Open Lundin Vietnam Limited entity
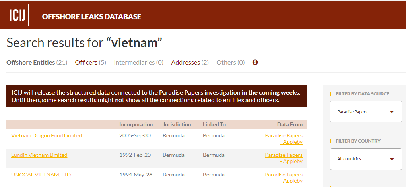Image resolution: width=406 pixels, height=187 pixels. point(39,155)
